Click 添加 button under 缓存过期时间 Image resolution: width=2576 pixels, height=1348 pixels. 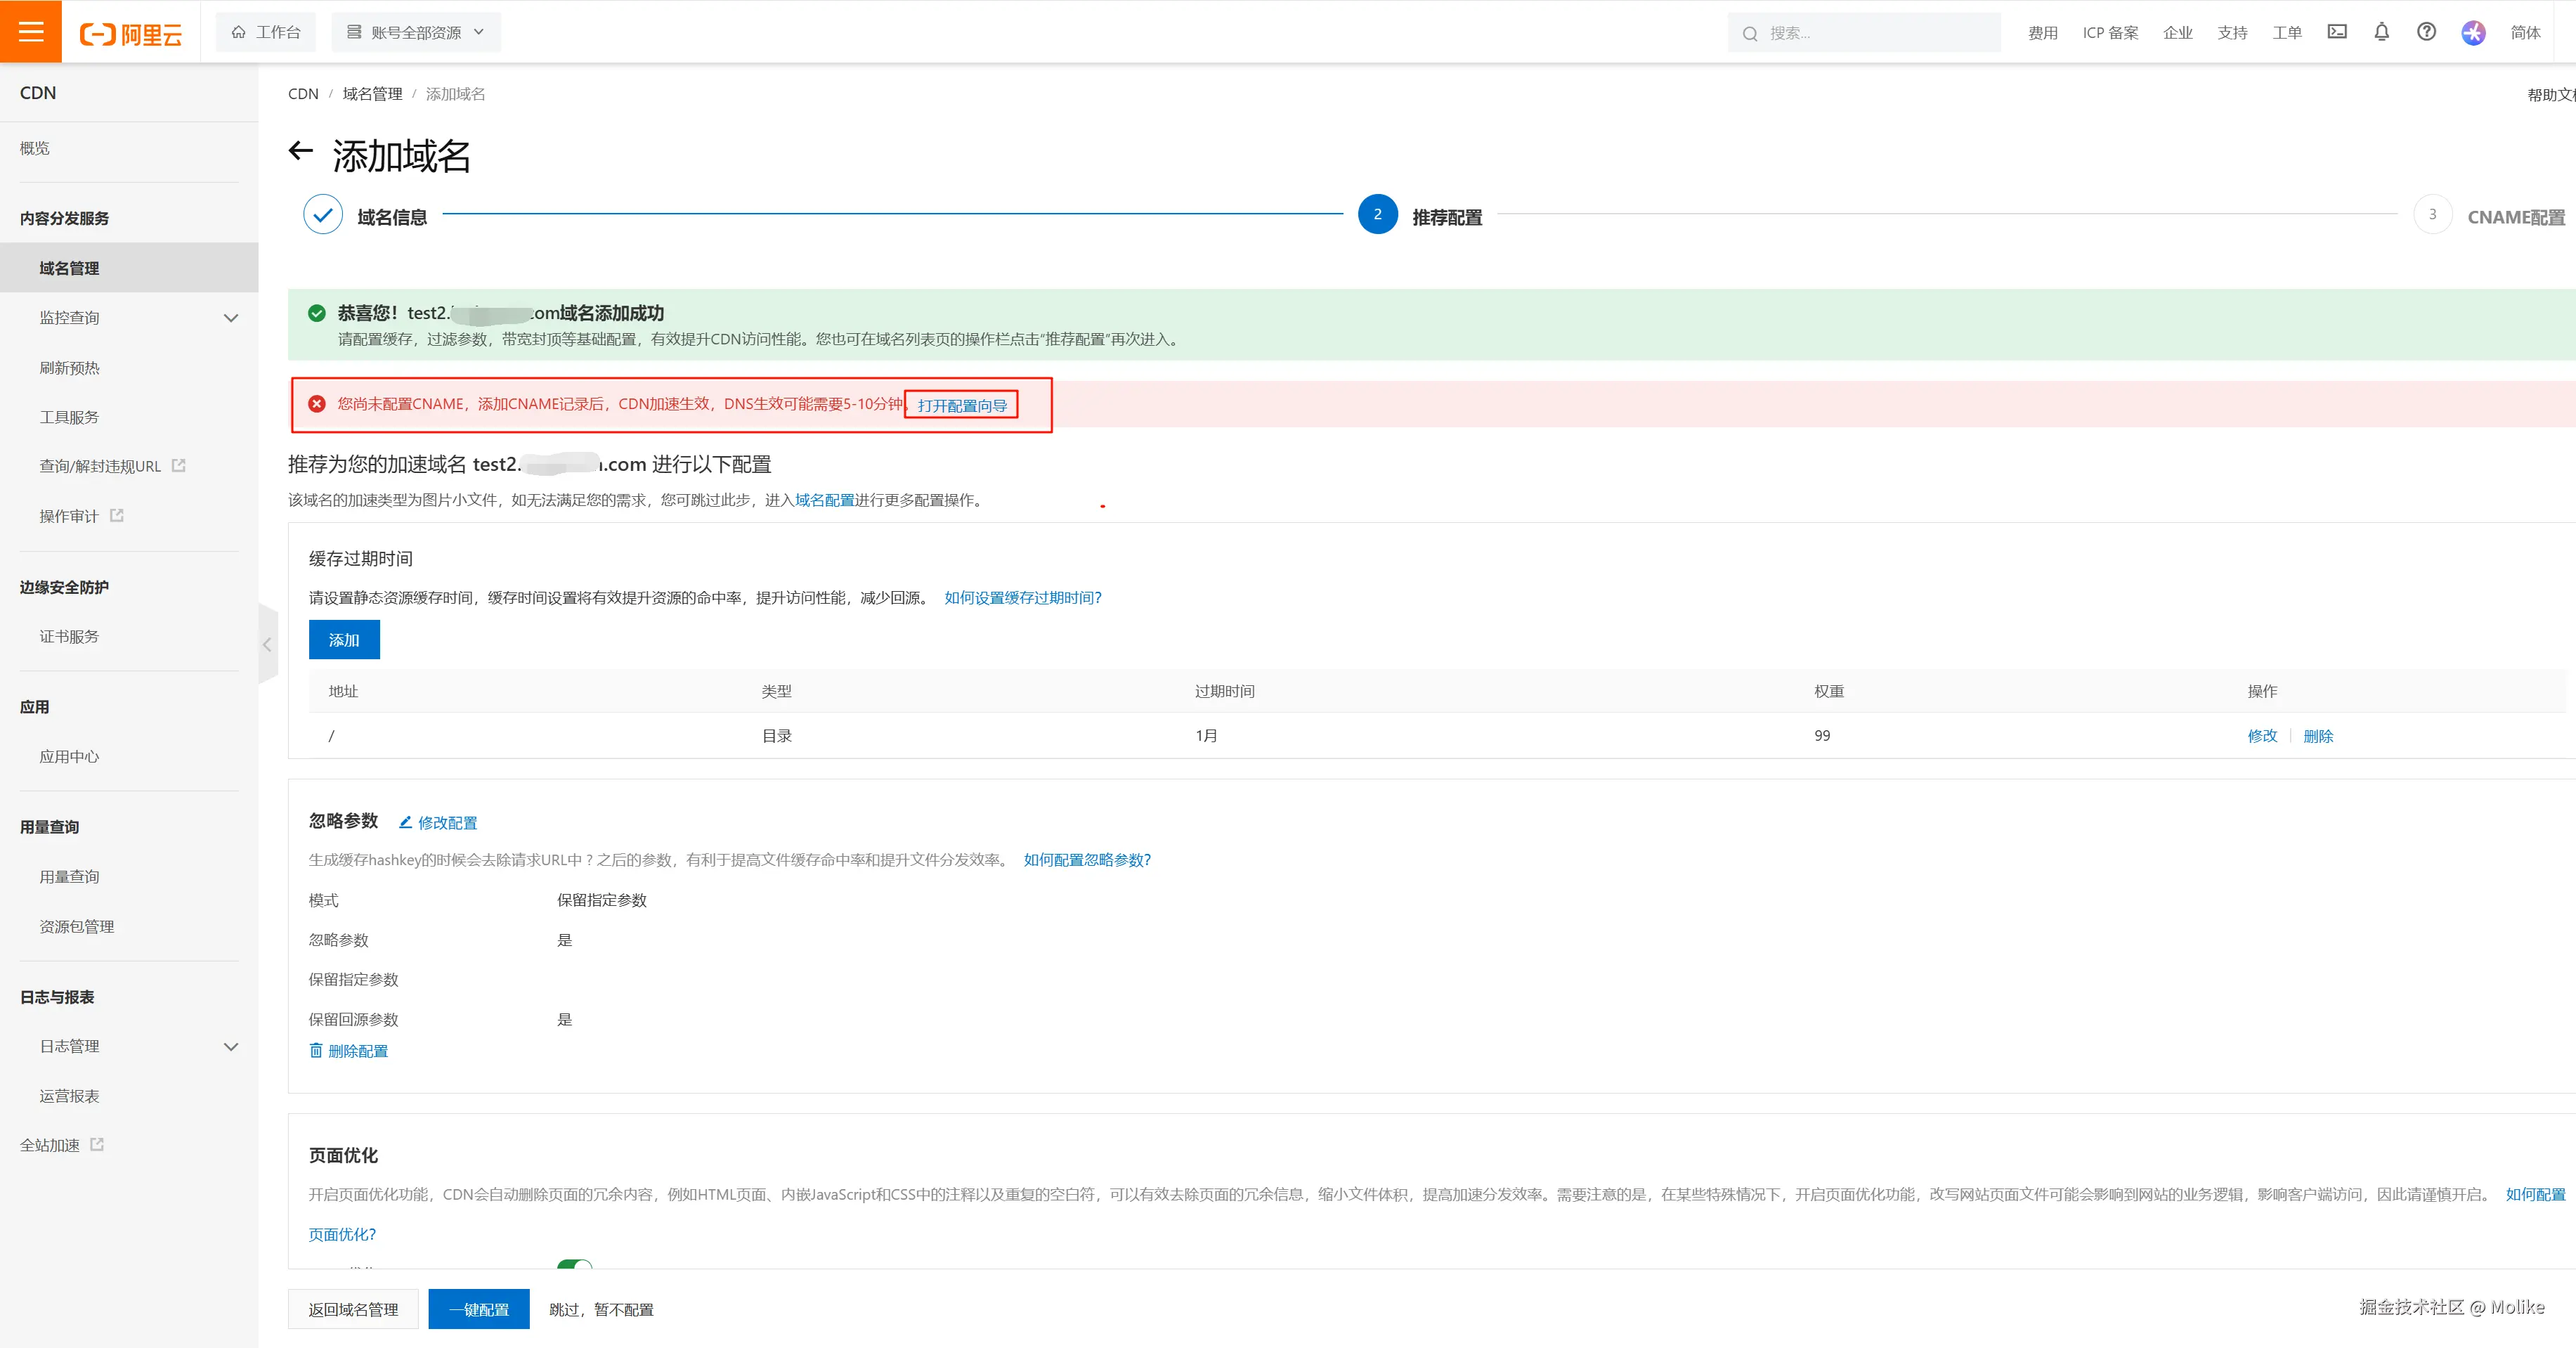pyautogui.click(x=344, y=640)
